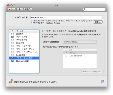This screenshot has width=113, height=95.
Task: Enable the Xgrid 共有 checkbox
Action: click(12, 55)
